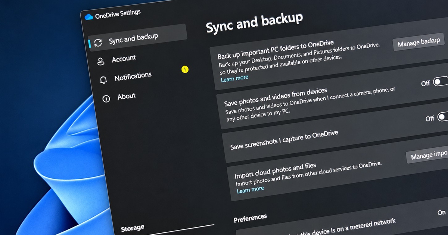
Task: Click the Preferences section heading
Action: 250,218
